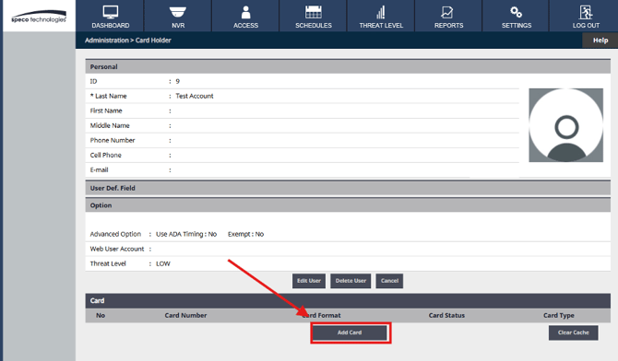The width and height of the screenshot is (618, 361).
Task: Click the Middle Name field label
Action: pyautogui.click(x=110, y=125)
